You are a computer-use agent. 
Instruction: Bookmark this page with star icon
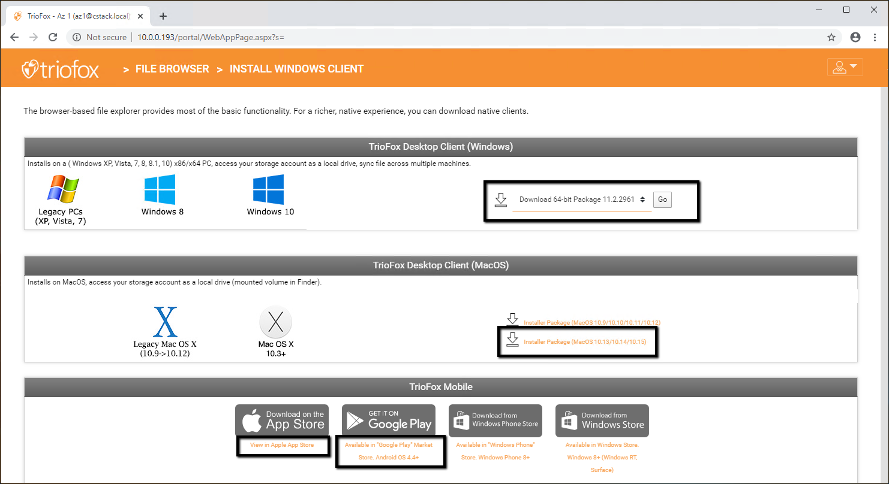831,37
